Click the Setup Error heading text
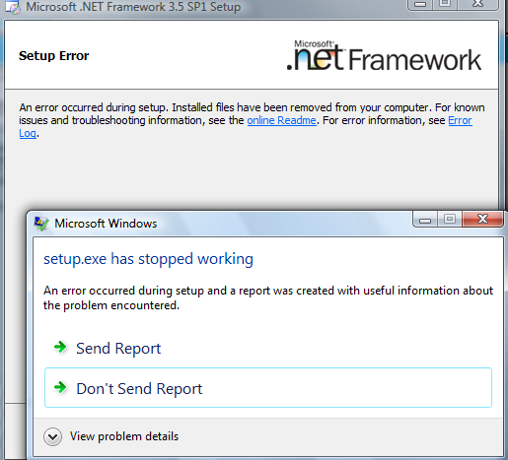Image resolution: width=508 pixels, height=460 pixels. [53, 56]
